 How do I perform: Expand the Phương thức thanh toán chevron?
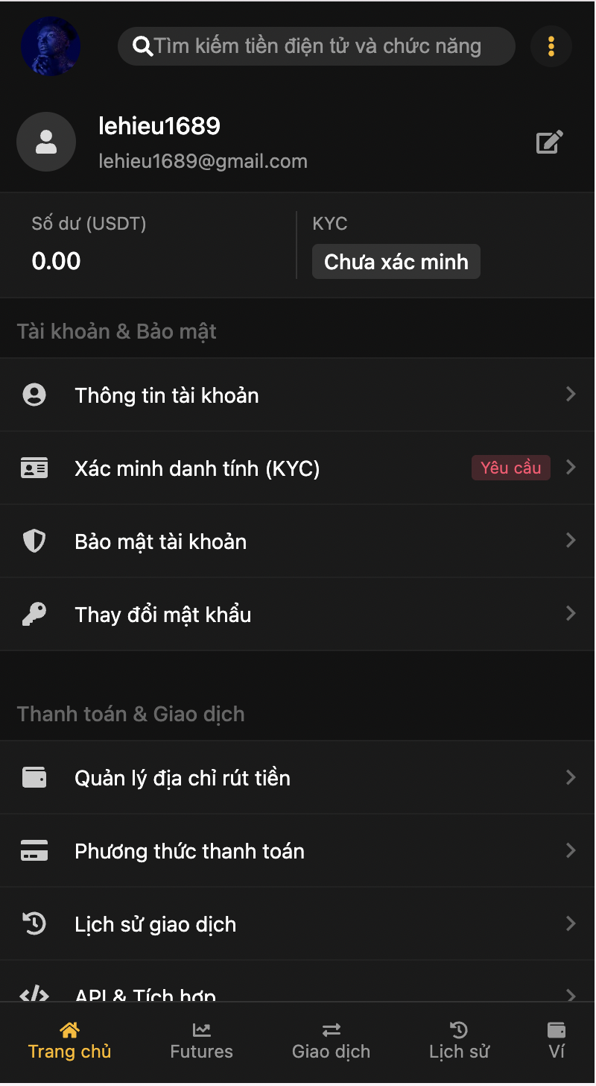[x=571, y=850]
